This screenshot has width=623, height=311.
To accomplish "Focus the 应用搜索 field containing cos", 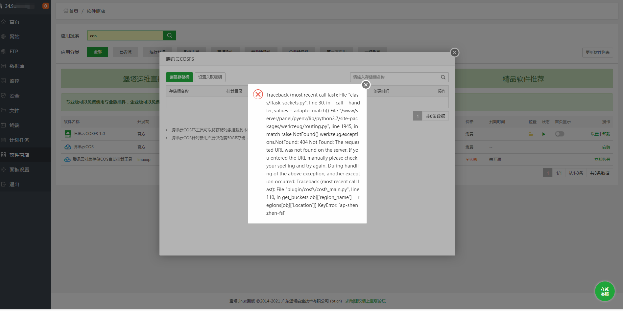I will point(125,35).
